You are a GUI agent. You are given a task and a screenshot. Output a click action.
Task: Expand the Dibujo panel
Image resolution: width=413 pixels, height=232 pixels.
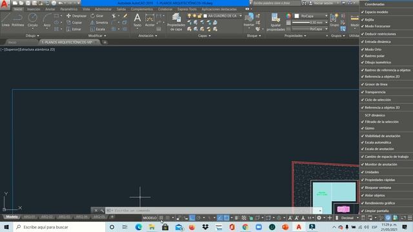point(32,35)
